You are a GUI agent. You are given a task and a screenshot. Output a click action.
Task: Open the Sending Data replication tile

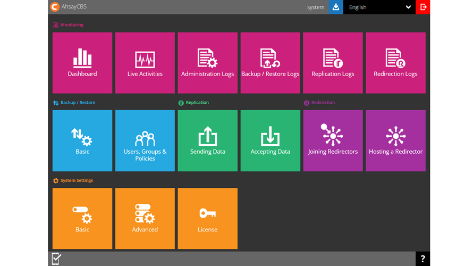[208, 140]
